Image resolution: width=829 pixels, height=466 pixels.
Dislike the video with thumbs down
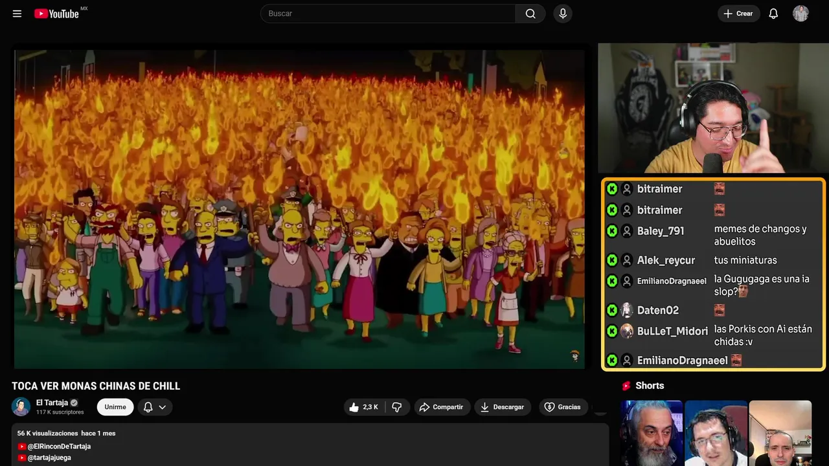coord(397,407)
